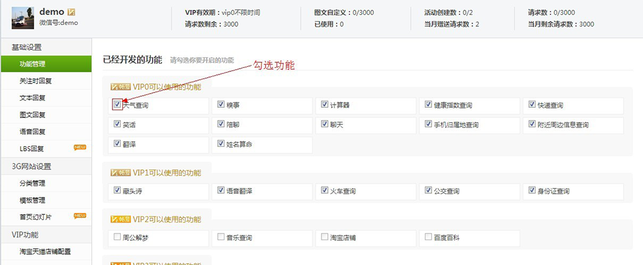643x265 pixels.
Task: Select 功能管理 in the sidebar menu
Action: [33, 64]
